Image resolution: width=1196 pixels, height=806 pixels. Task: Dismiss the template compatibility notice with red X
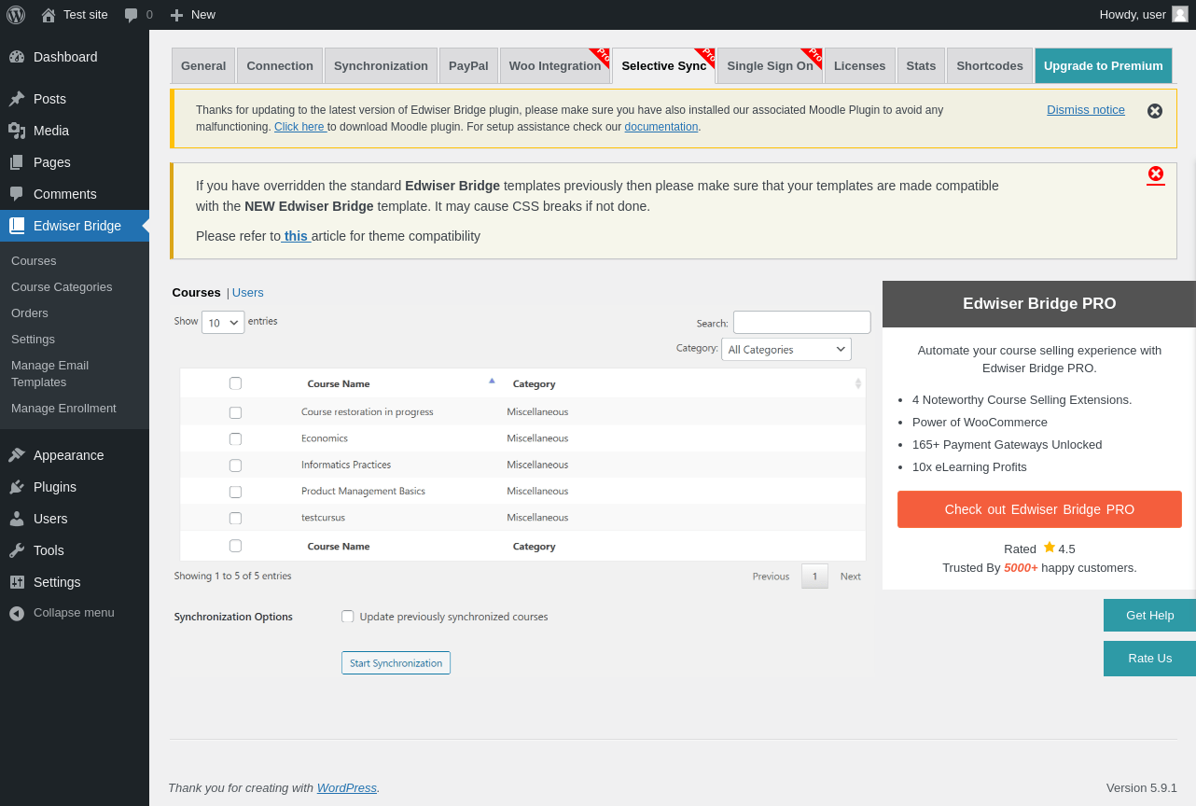[1156, 174]
